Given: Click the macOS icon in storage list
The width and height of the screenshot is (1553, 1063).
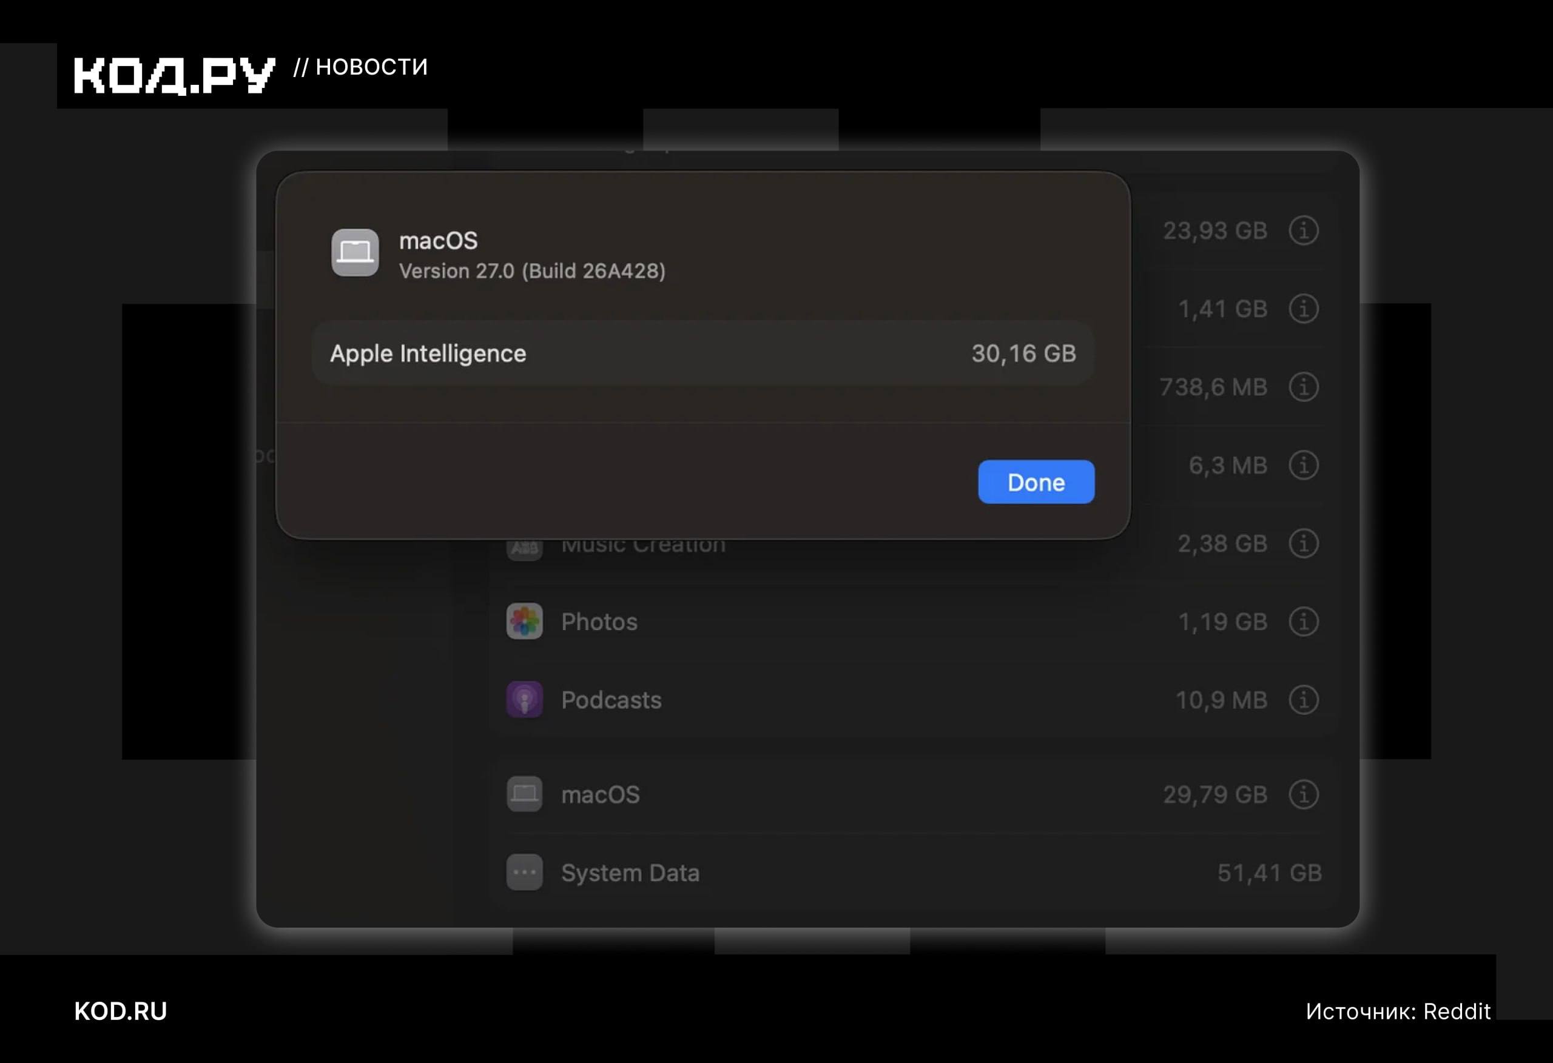Looking at the screenshot, I should click(525, 794).
